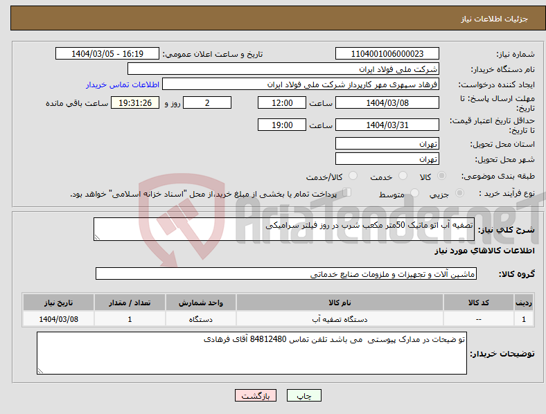Click the table date cell 1404/03/08

click(x=58, y=319)
